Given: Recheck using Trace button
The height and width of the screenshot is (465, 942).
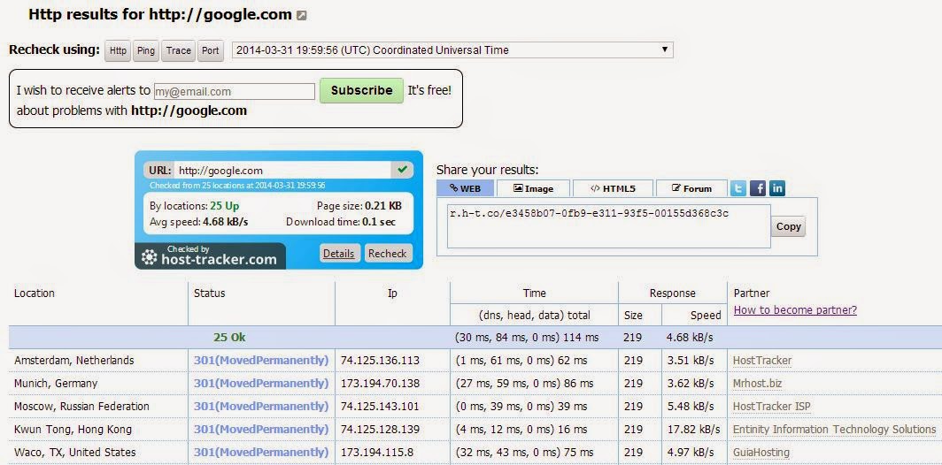Looking at the screenshot, I should (x=179, y=50).
